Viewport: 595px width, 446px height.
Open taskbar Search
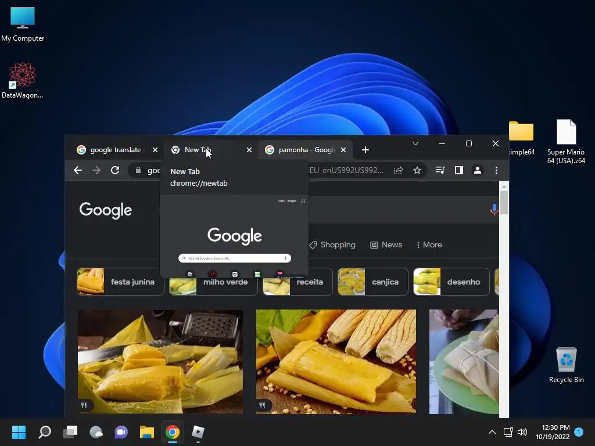click(45, 432)
